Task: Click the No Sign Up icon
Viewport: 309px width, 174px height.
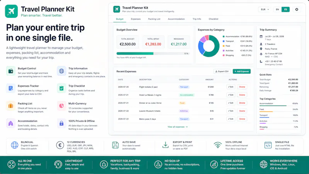Action: tap(158, 164)
